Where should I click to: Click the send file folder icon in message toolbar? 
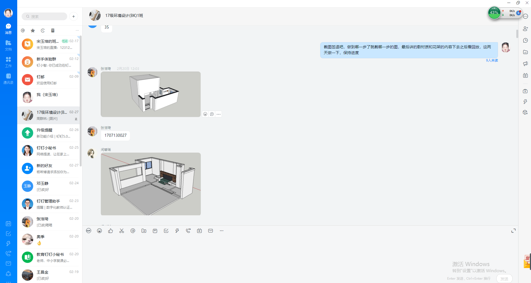coord(144,231)
